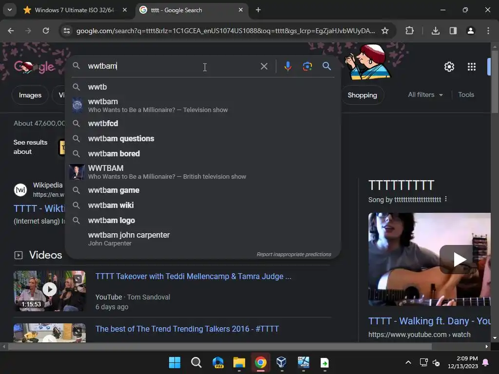Open the tab search dropdown arrow
This screenshot has width=499, height=374.
point(10,10)
